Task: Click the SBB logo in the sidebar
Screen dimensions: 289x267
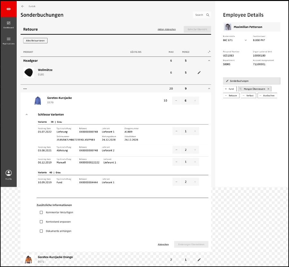Action: [8, 9]
